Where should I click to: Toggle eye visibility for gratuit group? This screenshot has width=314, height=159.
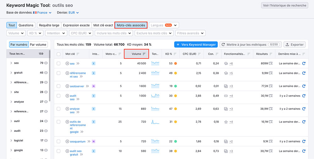point(46,73)
